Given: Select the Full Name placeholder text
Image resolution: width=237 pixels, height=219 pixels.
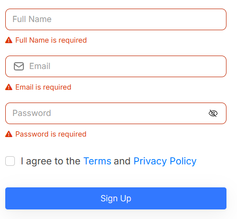Looking at the screenshot, I should (x=32, y=19).
